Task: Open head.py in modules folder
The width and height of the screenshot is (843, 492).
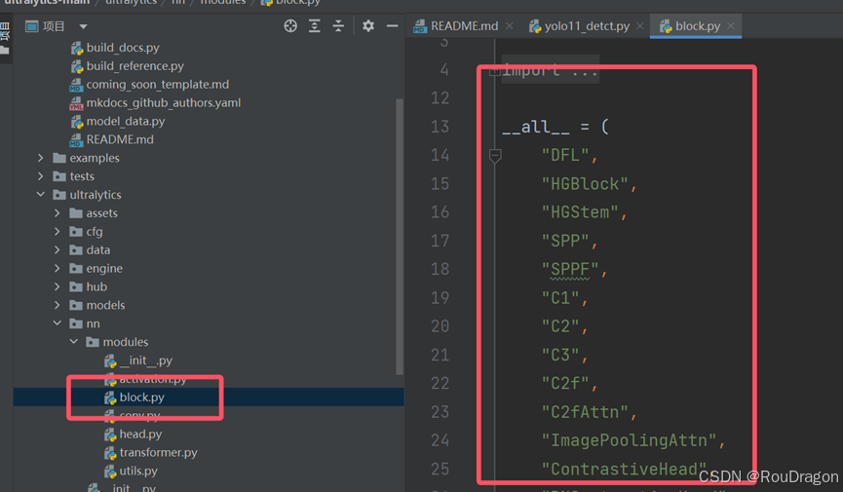Action: pyautogui.click(x=140, y=434)
